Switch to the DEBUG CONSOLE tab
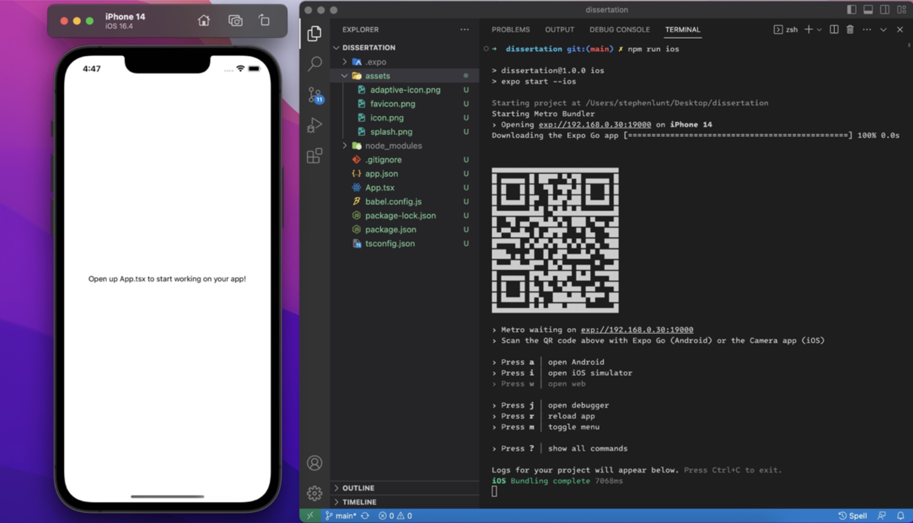 click(619, 30)
